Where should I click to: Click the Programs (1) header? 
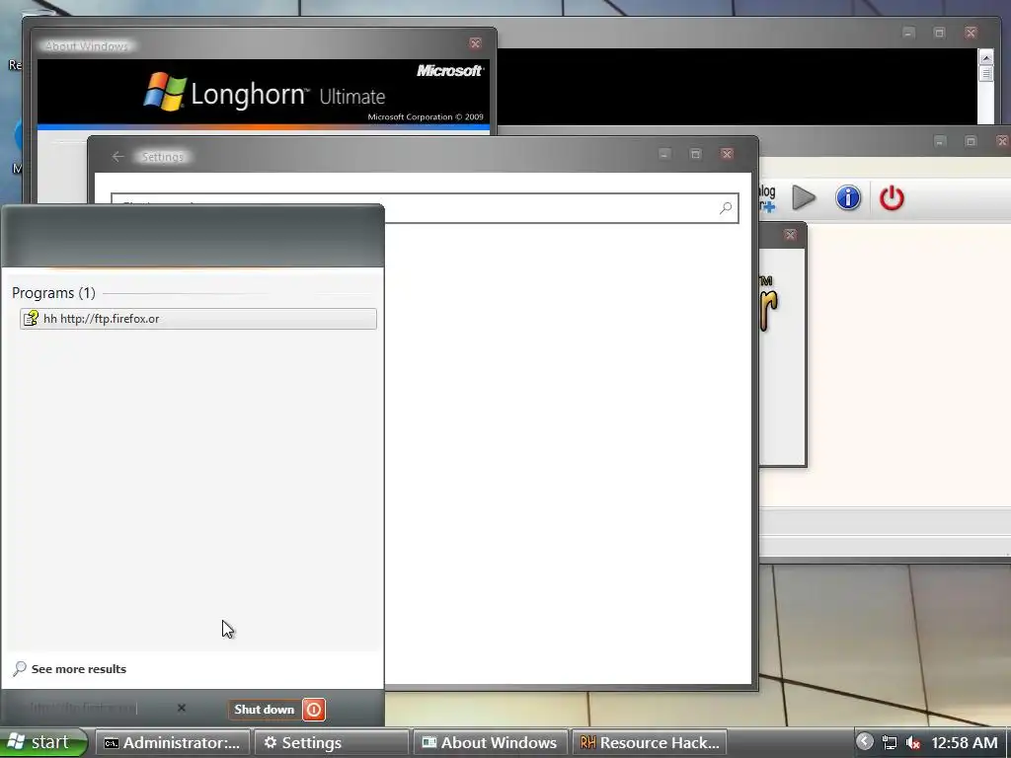pyautogui.click(x=53, y=292)
